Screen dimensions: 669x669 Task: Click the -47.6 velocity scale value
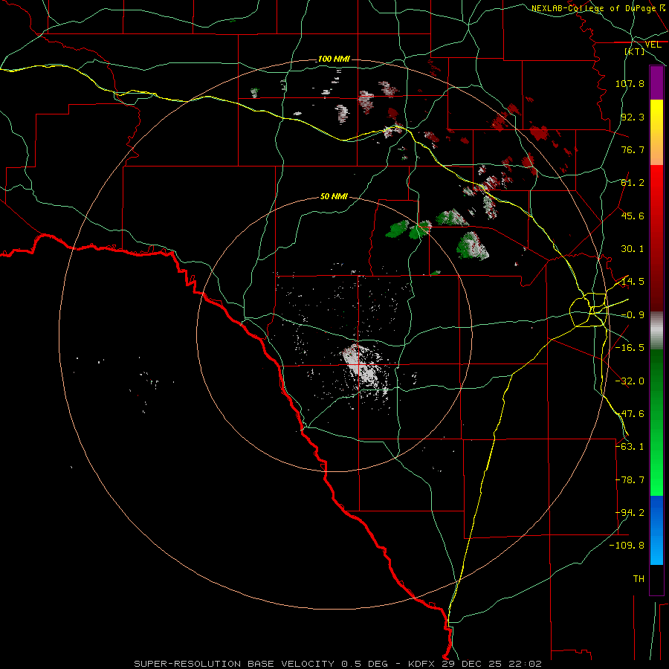click(630, 414)
